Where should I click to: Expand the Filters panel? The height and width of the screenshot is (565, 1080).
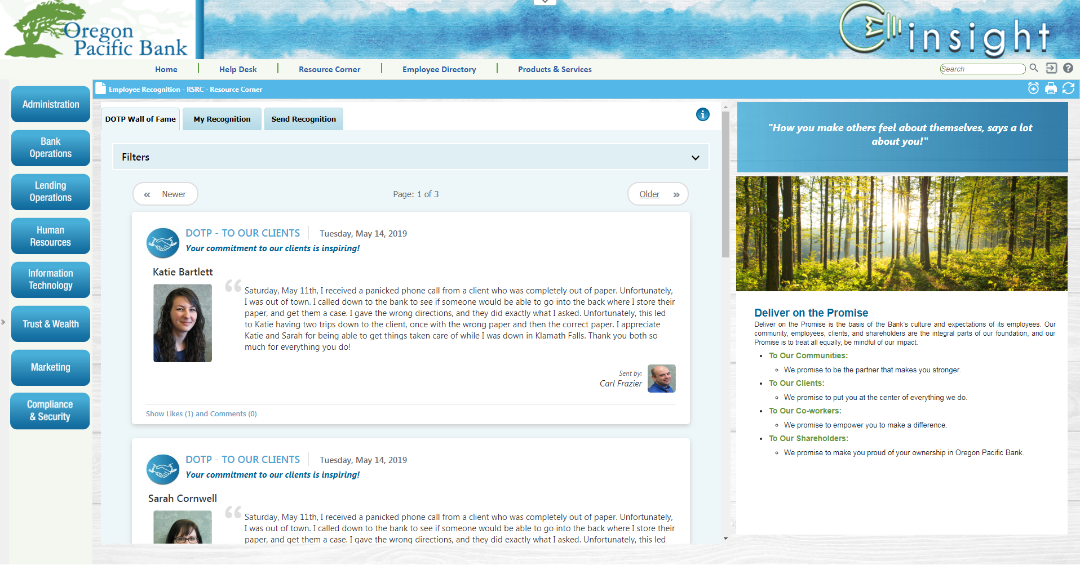(411, 157)
